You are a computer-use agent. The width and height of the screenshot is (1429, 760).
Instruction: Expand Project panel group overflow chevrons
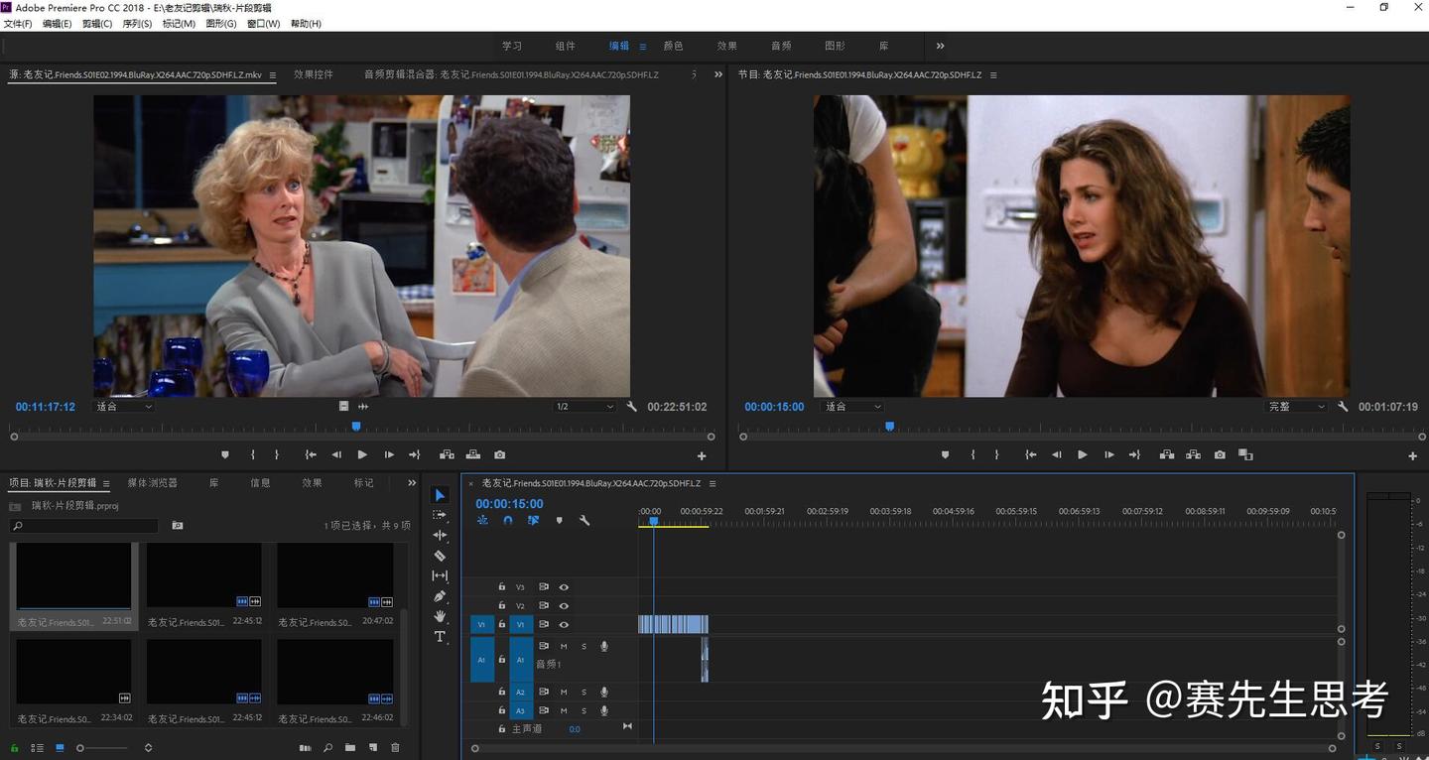pyautogui.click(x=412, y=483)
